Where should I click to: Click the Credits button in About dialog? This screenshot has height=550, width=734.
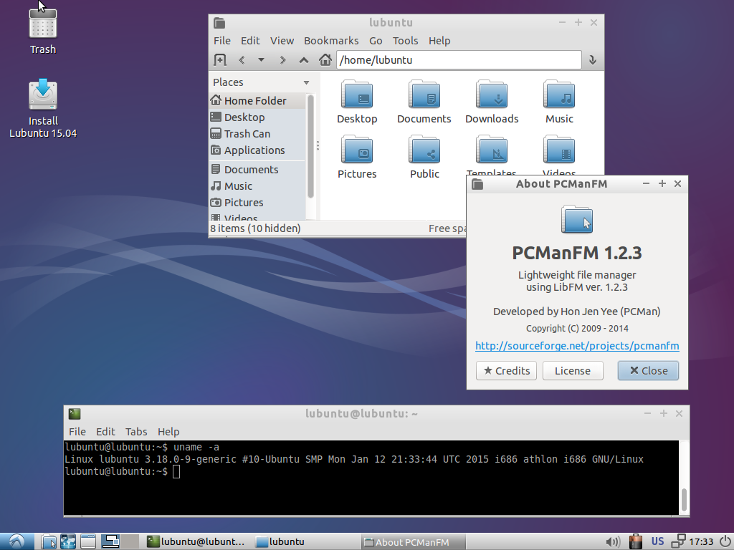[507, 371]
